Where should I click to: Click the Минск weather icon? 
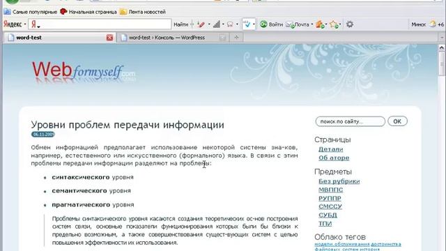click(433, 24)
